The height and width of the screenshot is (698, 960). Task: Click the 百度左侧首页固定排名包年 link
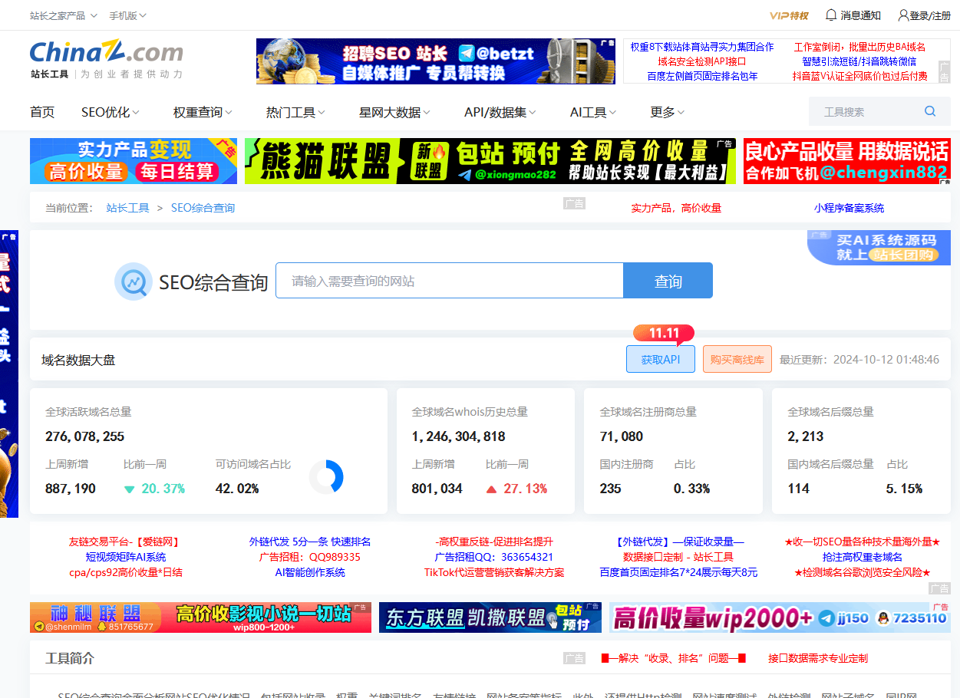[702, 76]
